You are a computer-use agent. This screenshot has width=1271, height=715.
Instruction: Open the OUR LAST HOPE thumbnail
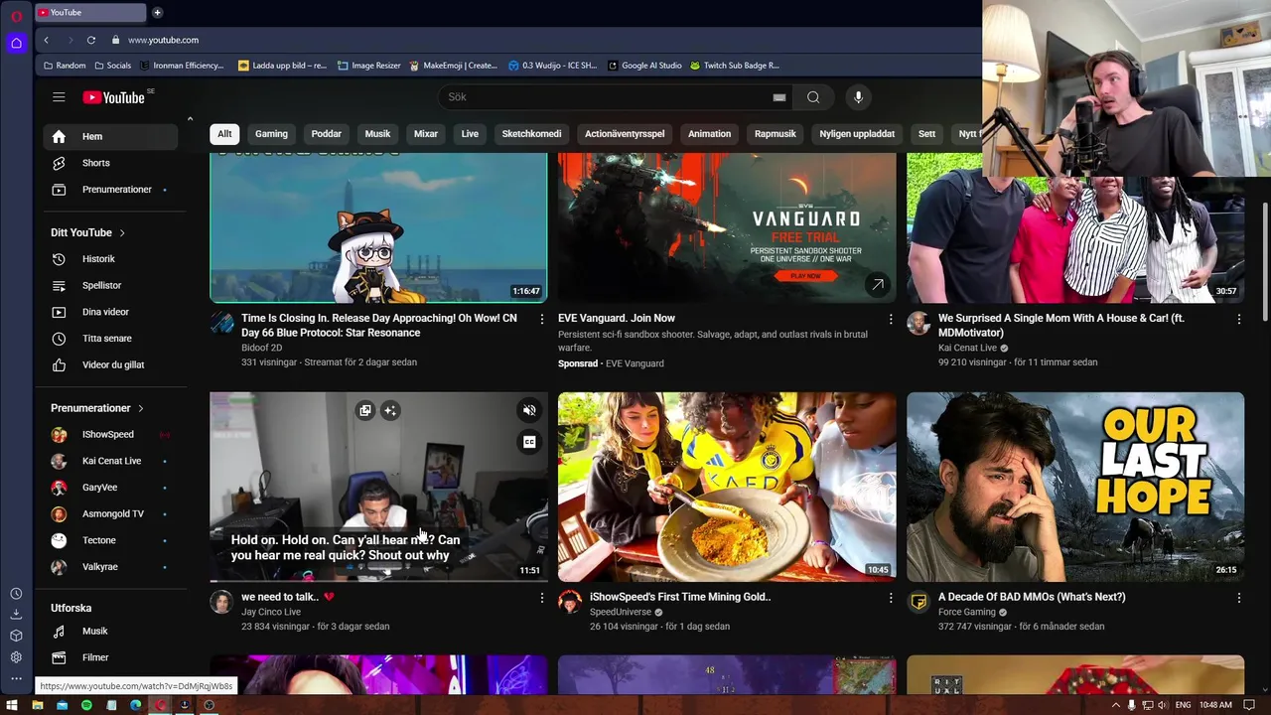point(1075,487)
